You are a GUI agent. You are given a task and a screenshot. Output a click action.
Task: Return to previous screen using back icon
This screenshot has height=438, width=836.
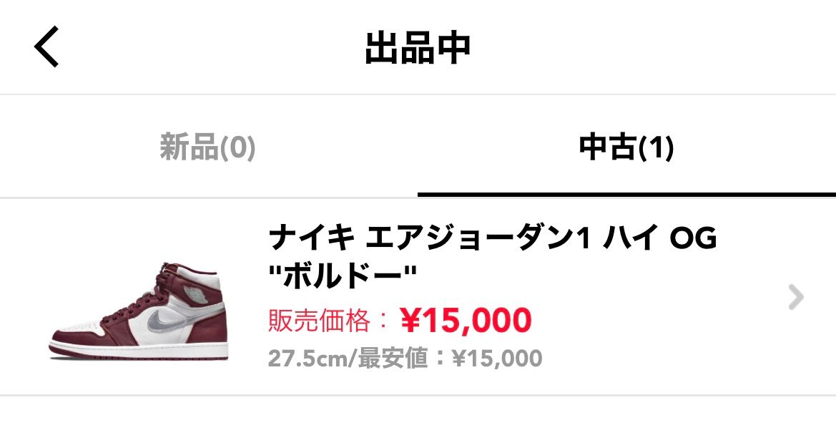click(46, 47)
